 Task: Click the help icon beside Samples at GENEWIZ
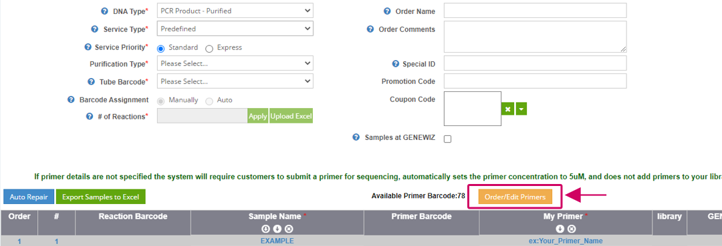point(356,137)
